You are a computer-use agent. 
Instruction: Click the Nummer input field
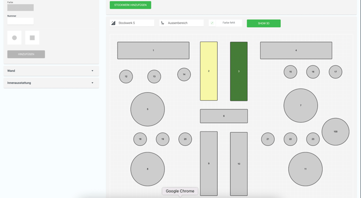click(x=20, y=21)
